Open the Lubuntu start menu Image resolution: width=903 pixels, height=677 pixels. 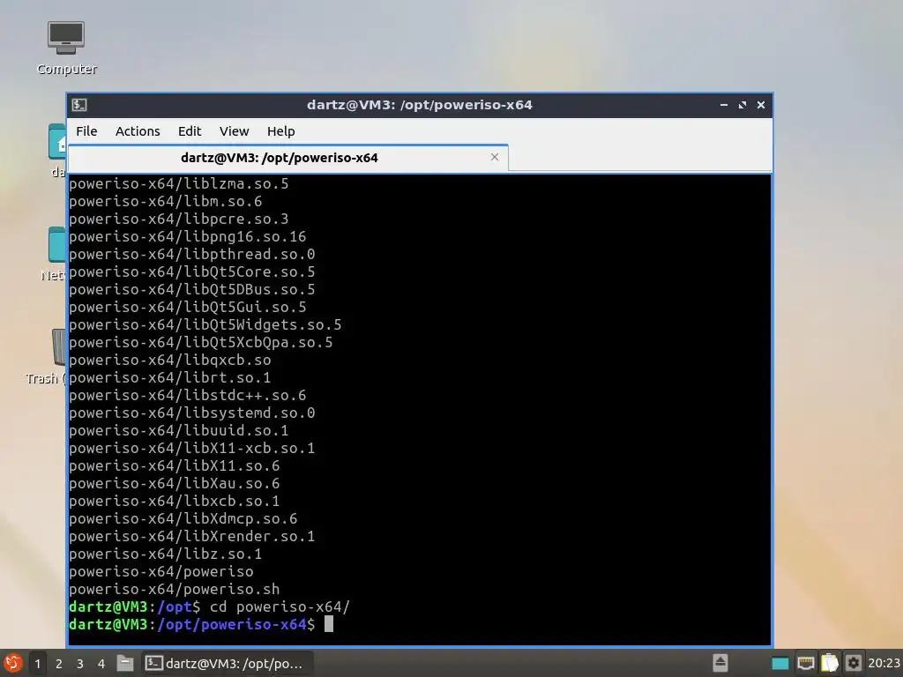tap(12, 663)
